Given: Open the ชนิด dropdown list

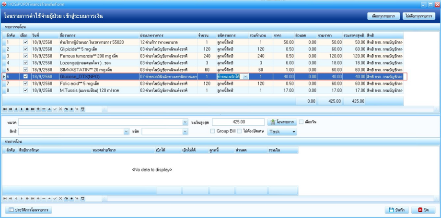Looking at the screenshot, I should click(x=185, y=132).
